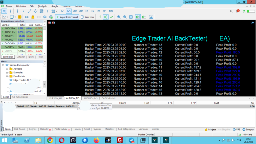Open the Görünüm menu
Viewport: 256px width, 144px height.
21,6
